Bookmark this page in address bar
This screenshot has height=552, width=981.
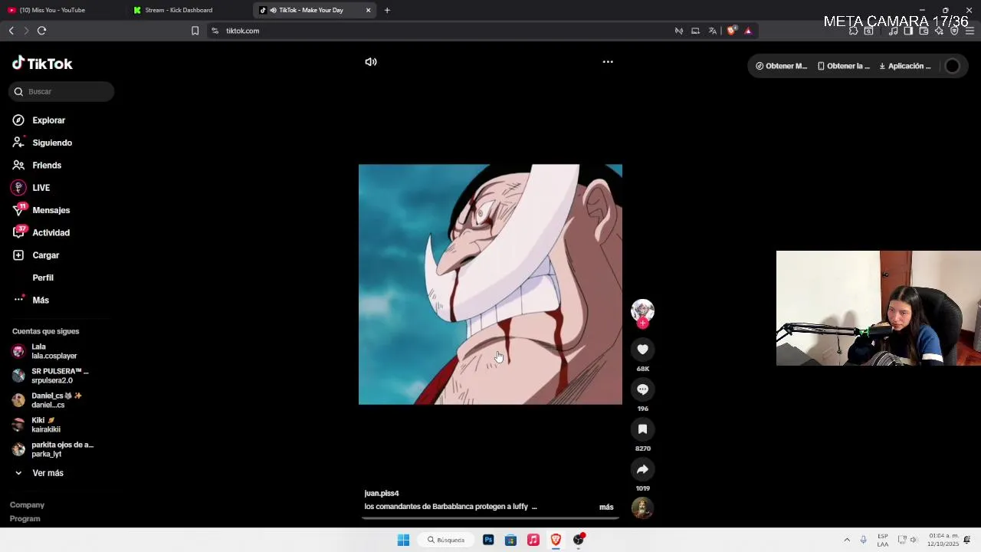tap(195, 31)
